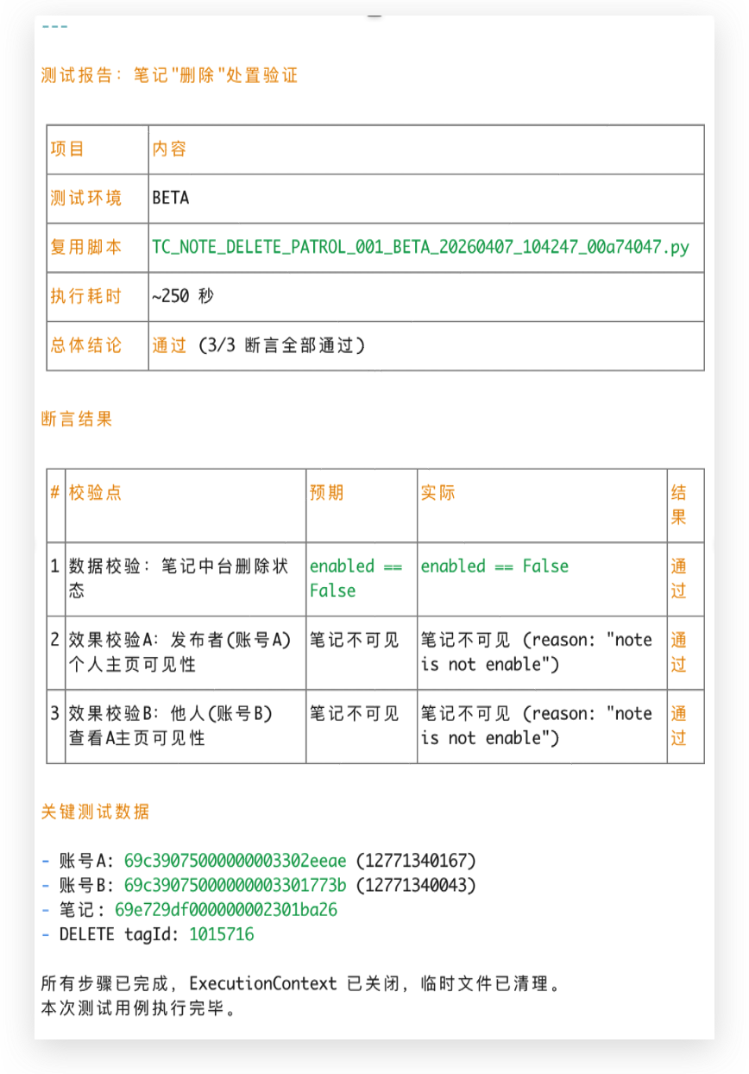Click the 断言结果 section heading
Image resolution: width=749 pixels, height=1074 pixels.
[x=77, y=420]
